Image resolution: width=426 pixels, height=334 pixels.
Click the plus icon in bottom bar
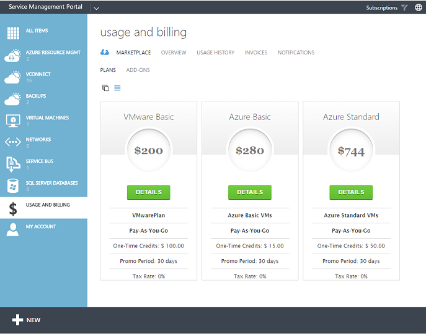pos(17,320)
